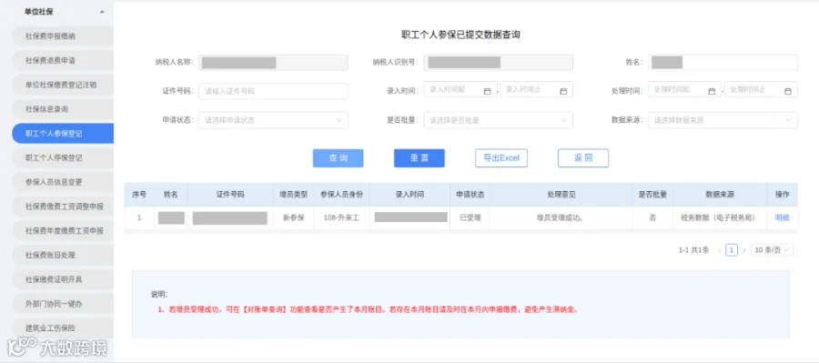819x363 pixels.
Task: Click the 重置 button
Action: click(420, 158)
